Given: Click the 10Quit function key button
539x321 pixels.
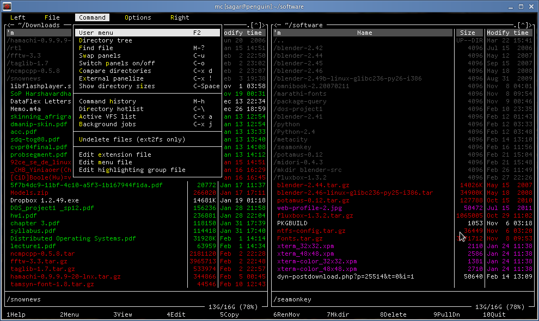Looking at the screenshot, I should [494, 314].
